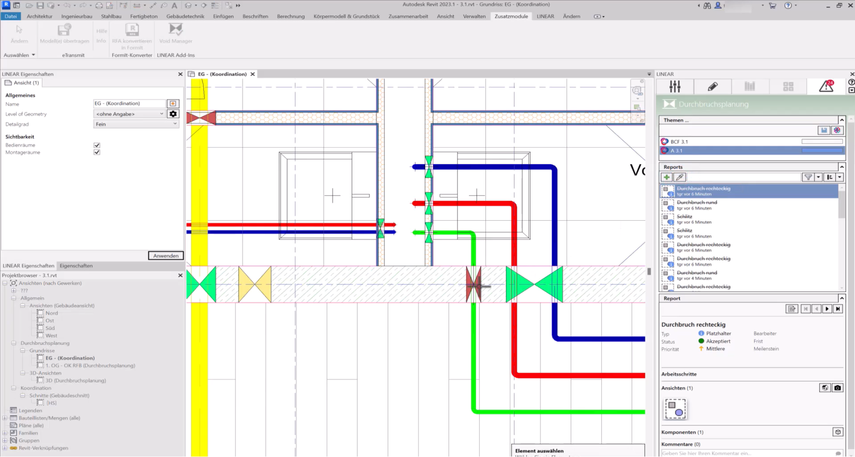Open the Level of Geometry dropdown
The image size is (855, 457).
pos(129,114)
